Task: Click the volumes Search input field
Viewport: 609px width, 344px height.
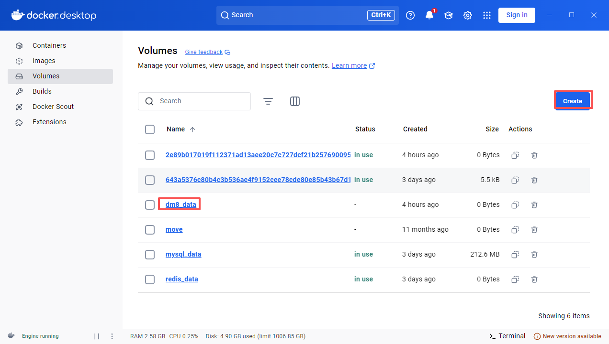Action: click(x=194, y=101)
